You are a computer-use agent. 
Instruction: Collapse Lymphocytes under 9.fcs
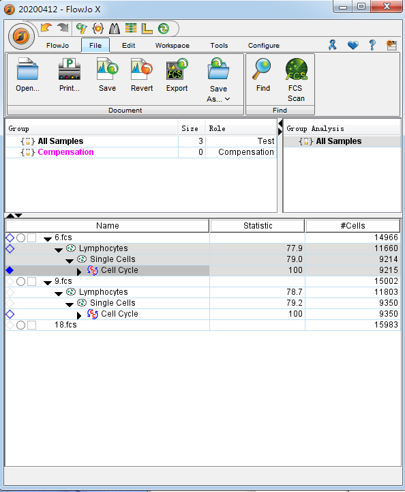coord(59,293)
